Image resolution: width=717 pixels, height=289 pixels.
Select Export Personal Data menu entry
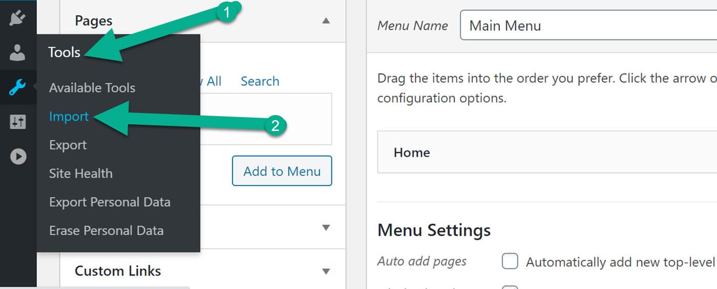(x=110, y=202)
